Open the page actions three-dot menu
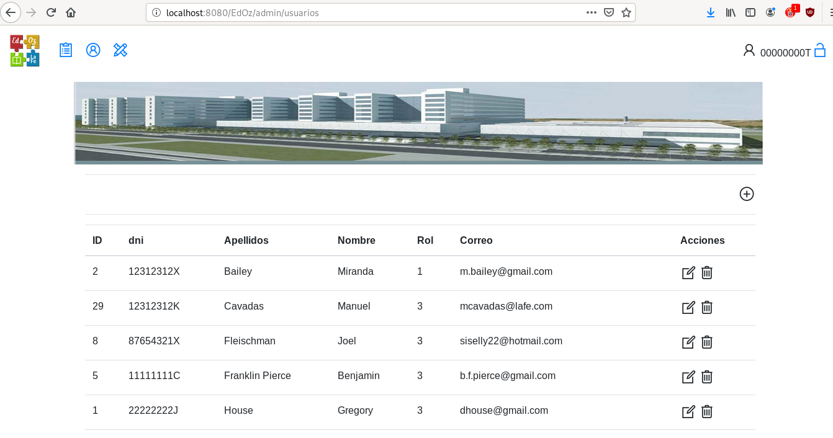The width and height of the screenshot is (833, 438). pyautogui.click(x=591, y=12)
